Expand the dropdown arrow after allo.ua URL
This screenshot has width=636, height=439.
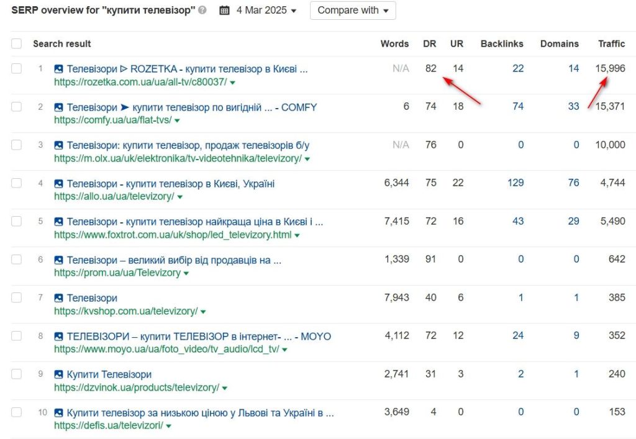pos(179,197)
